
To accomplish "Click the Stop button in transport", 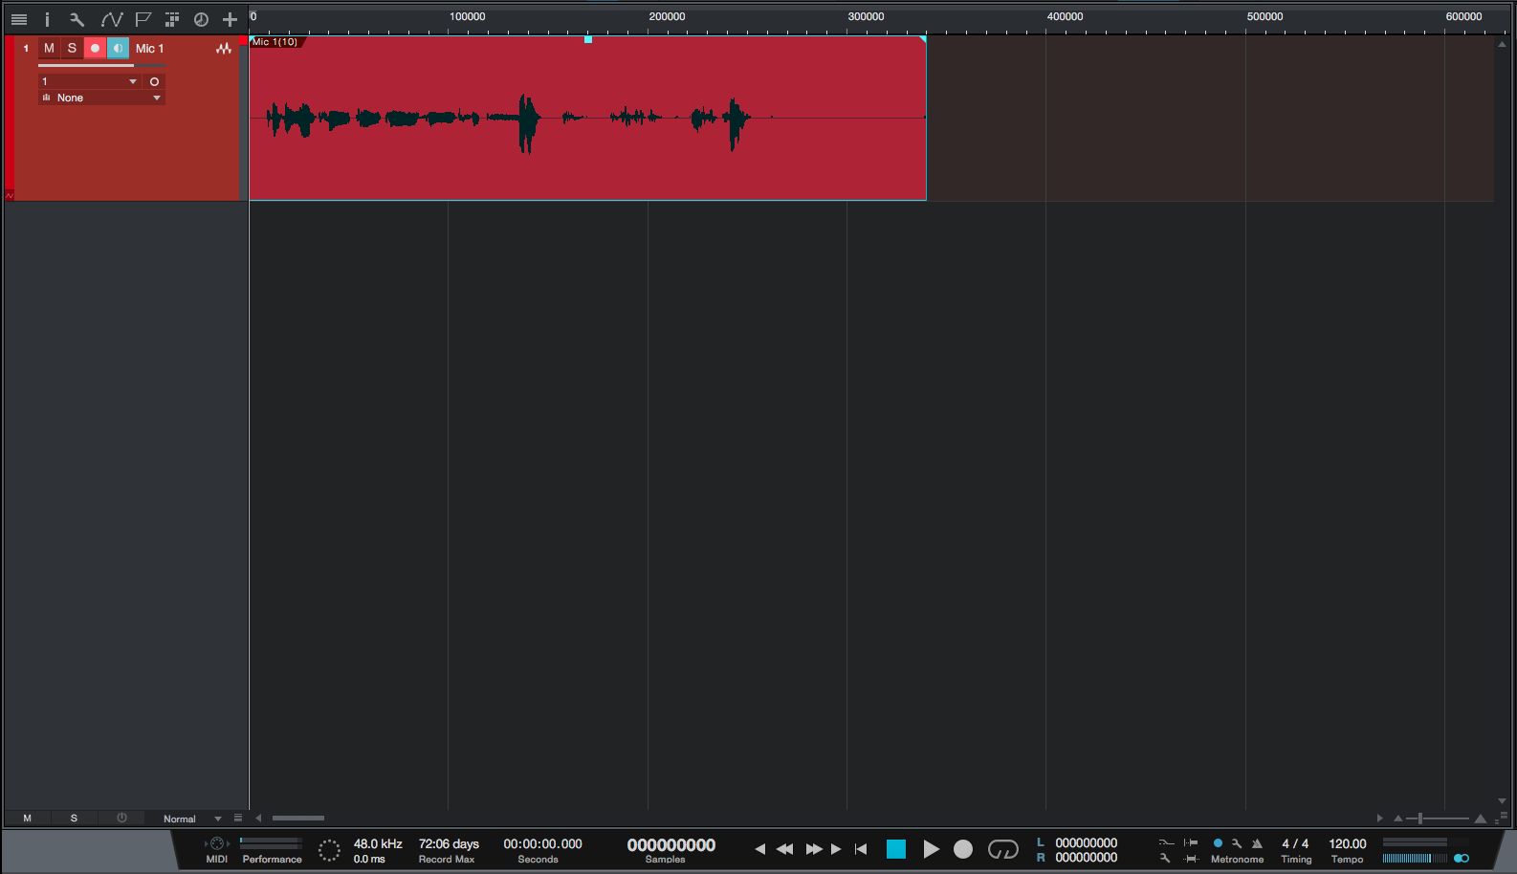I will [x=896, y=849].
